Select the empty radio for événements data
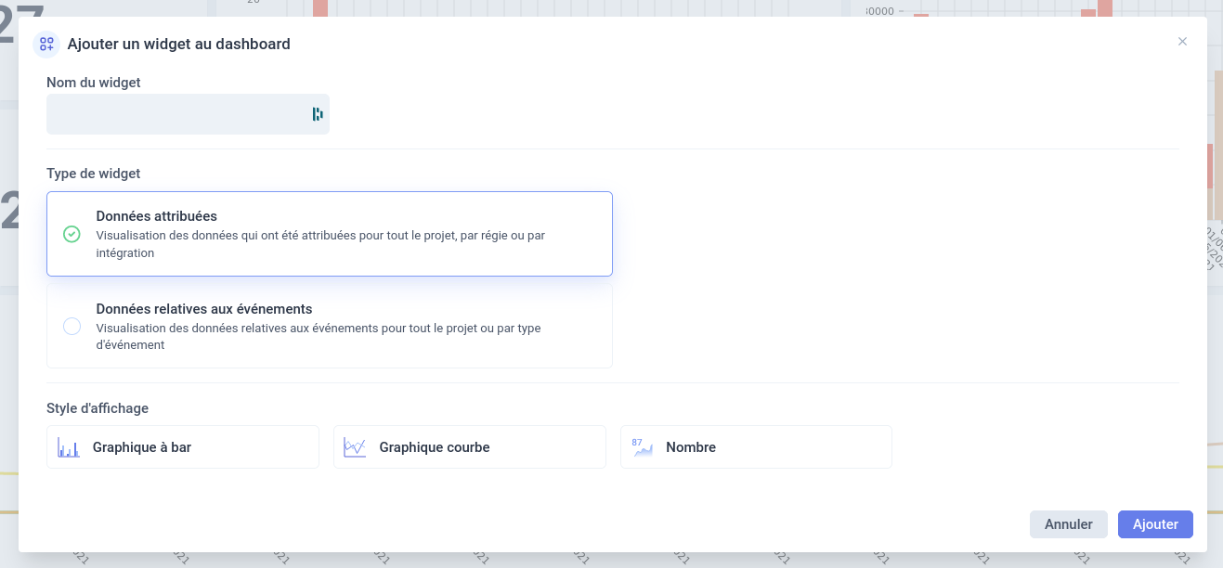Screen dimensions: 1223x568 72,327
